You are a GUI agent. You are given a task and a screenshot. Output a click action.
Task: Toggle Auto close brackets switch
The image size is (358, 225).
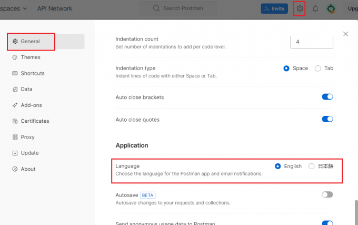(327, 97)
